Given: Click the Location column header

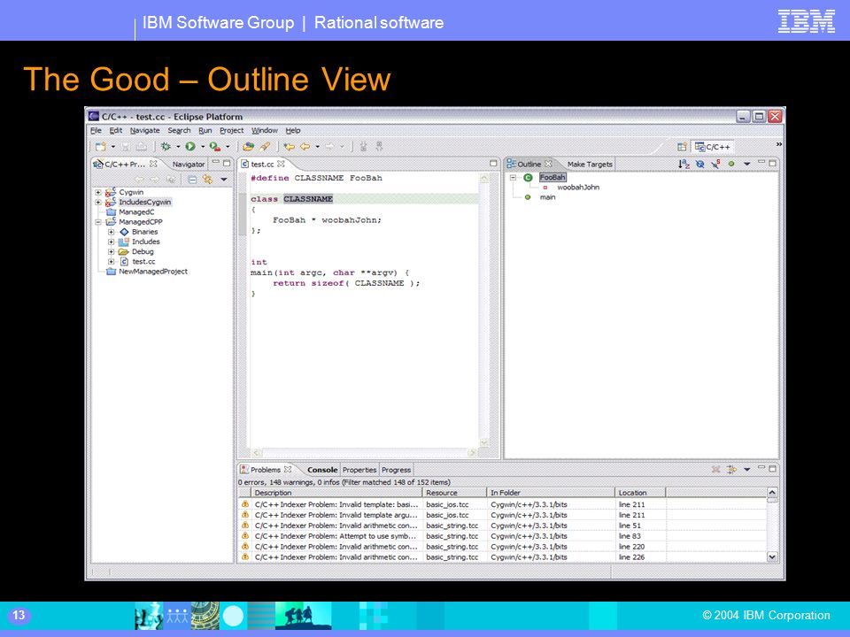Looking at the screenshot, I should 640,493.
